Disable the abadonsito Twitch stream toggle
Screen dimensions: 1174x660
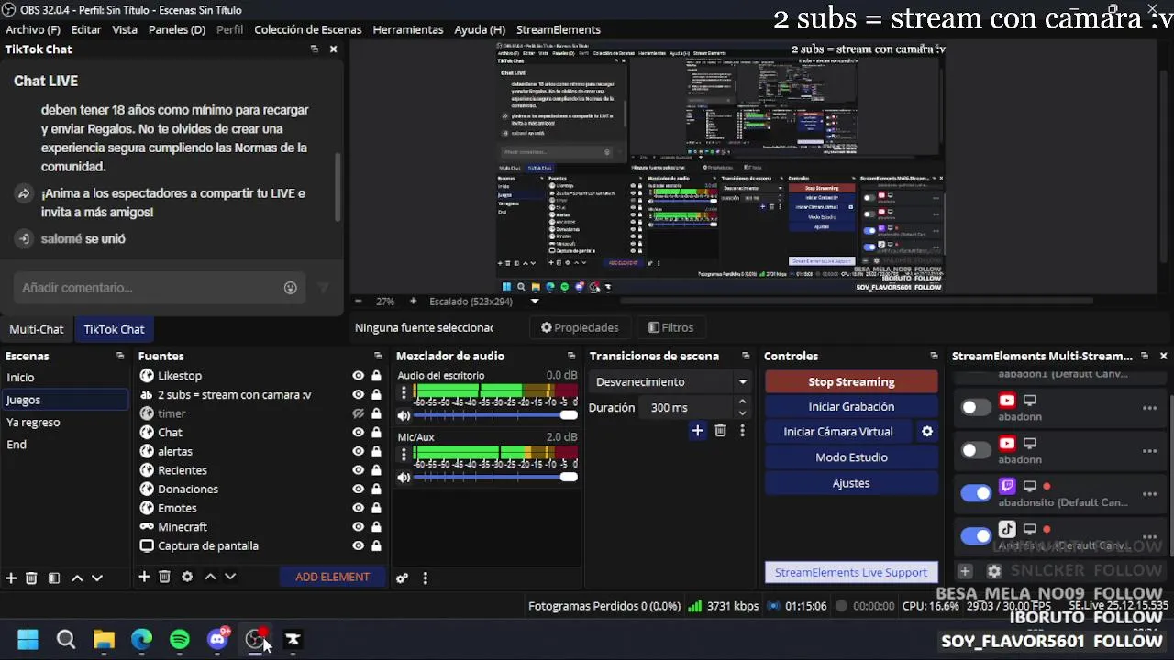(x=976, y=493)
